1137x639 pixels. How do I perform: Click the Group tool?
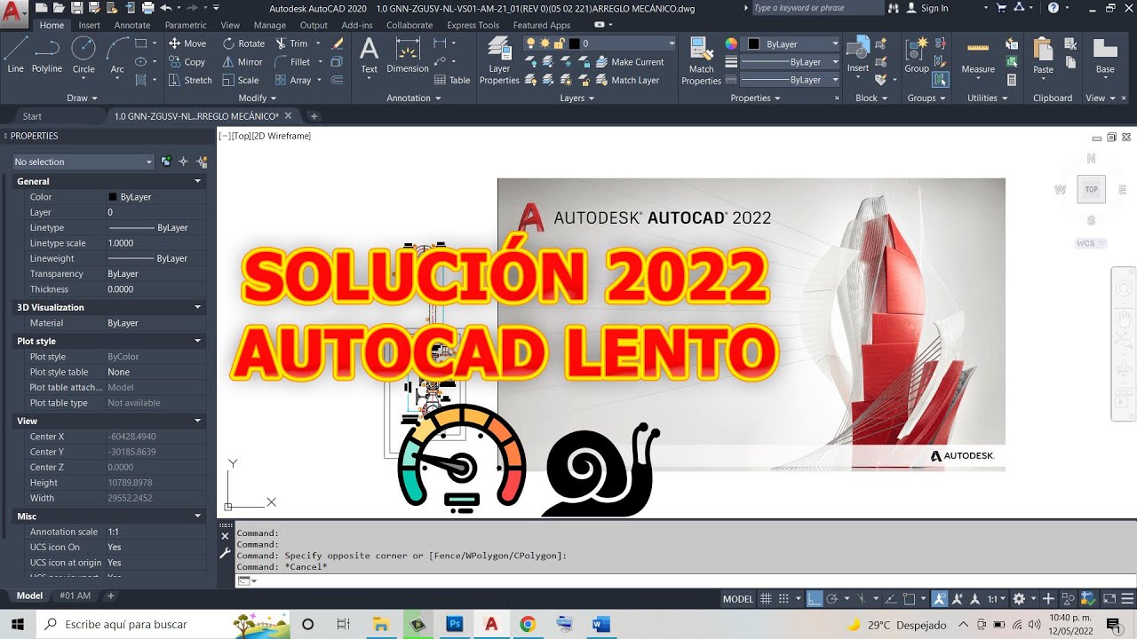pyautogui.click(x=917, y=55)
